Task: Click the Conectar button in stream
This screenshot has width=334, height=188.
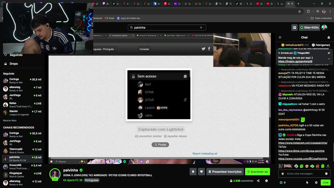Action: click(144, 49)
